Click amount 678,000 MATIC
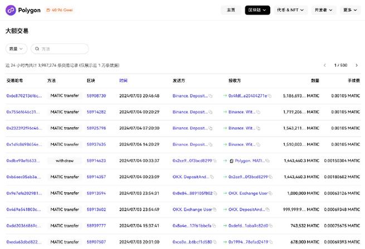 [305, 242]
